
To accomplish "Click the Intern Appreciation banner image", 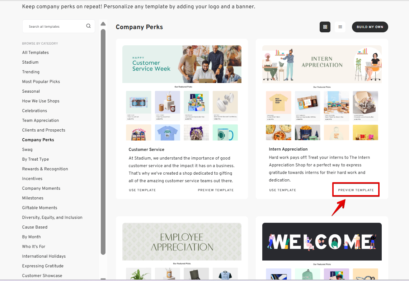I will point(322,64).
